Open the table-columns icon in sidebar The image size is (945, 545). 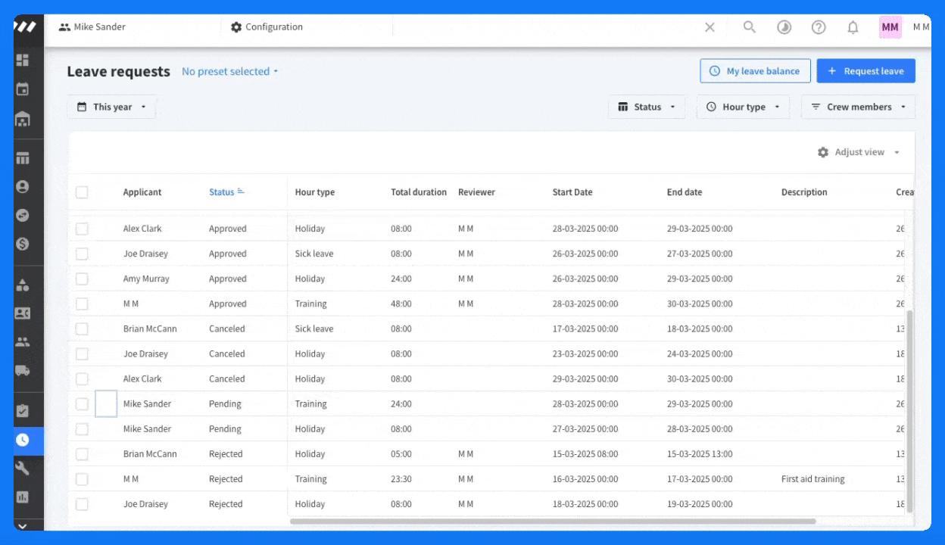(x=23, y=158)
